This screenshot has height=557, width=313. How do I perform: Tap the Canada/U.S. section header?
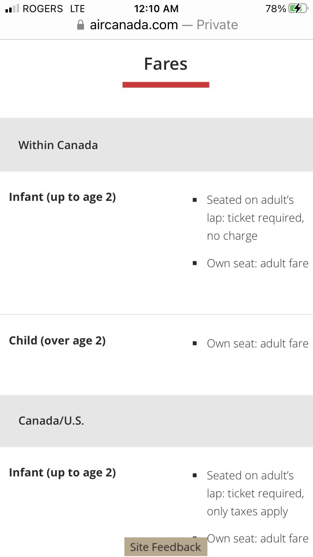pyautogui.click(x=51, y=420)
